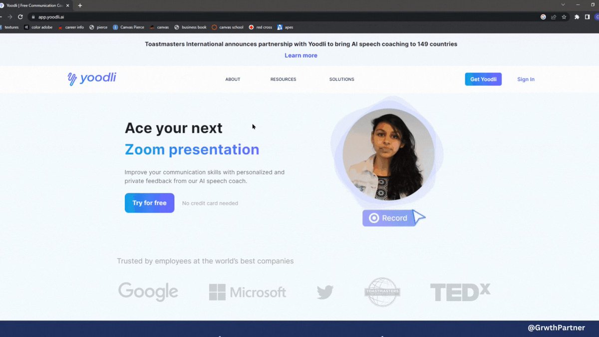
Task: Click the Google icon in address bar
Action: coord(543,16)
